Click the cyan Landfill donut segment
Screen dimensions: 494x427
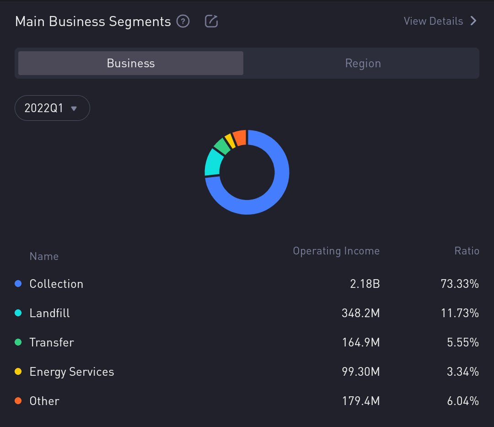point(213,163)
